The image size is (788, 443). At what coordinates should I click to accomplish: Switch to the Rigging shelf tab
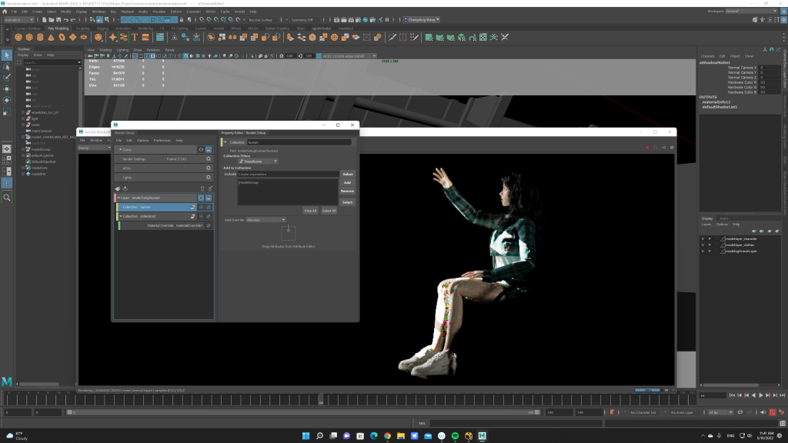coord(102,28)
